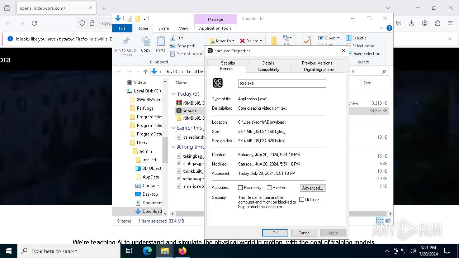The width and height of the screenshot is (459, 258).
Task: Select Local Disk (C:) in tree
Action: point(147,91)
